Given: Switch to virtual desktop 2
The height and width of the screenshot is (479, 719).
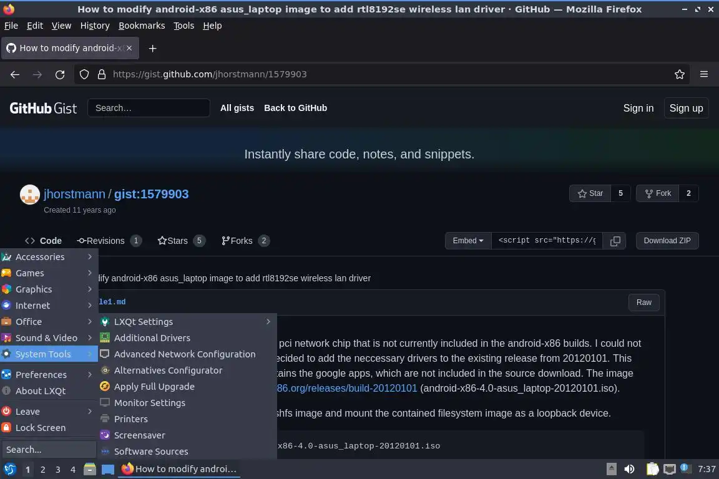Looking at the screenshot, I should pyautogui.click(x=42, y=470).
